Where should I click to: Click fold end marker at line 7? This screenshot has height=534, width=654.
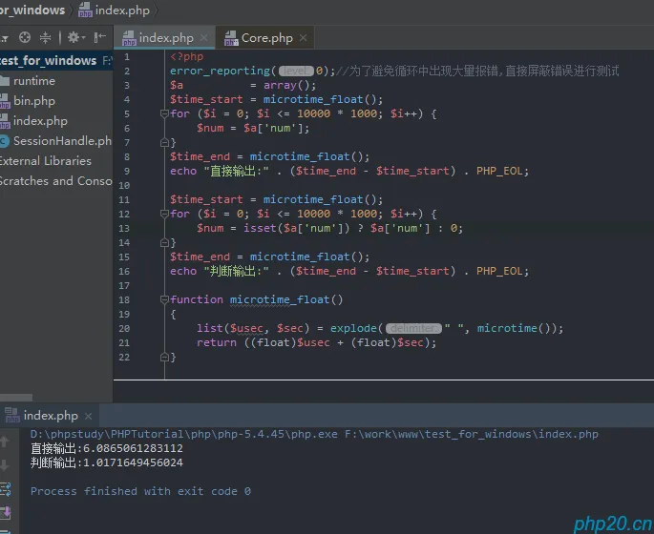(x=164, y=142)
